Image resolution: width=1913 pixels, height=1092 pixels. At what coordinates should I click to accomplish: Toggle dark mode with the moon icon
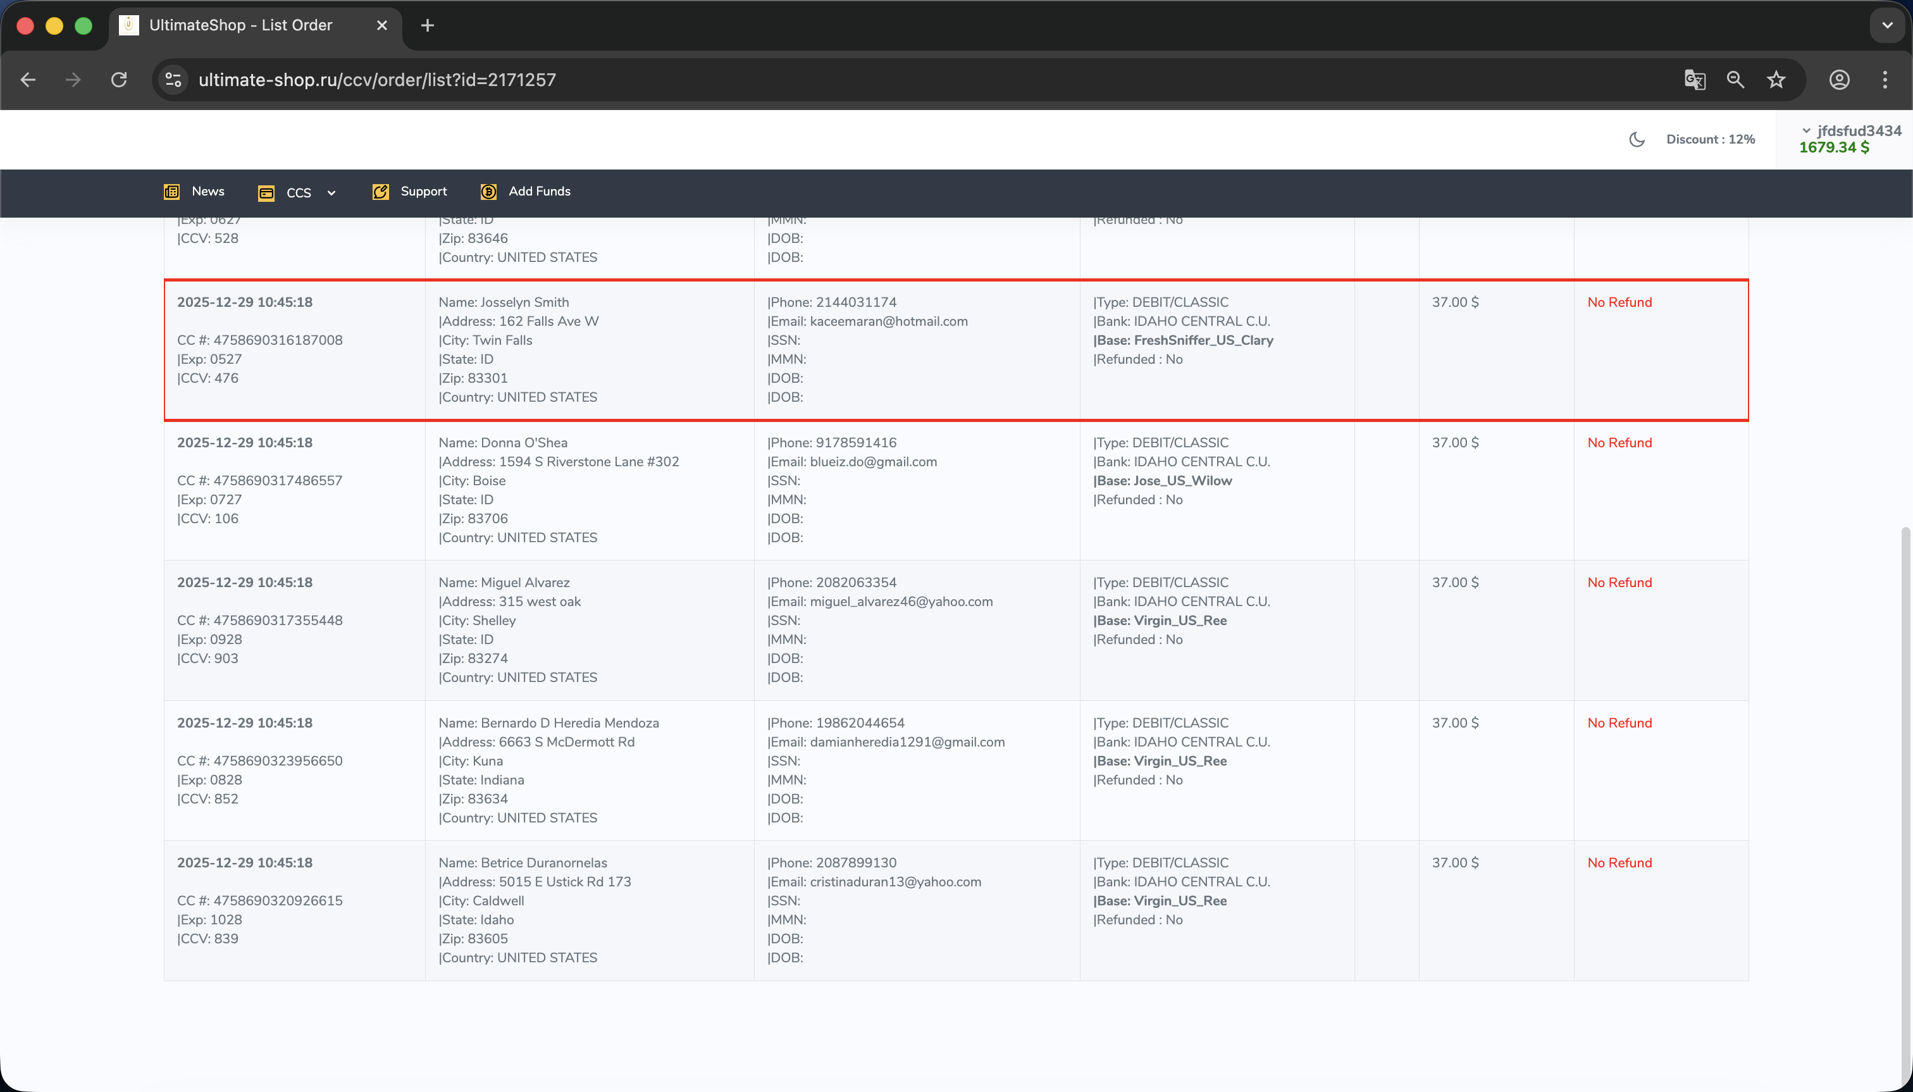click(1637, 139)
